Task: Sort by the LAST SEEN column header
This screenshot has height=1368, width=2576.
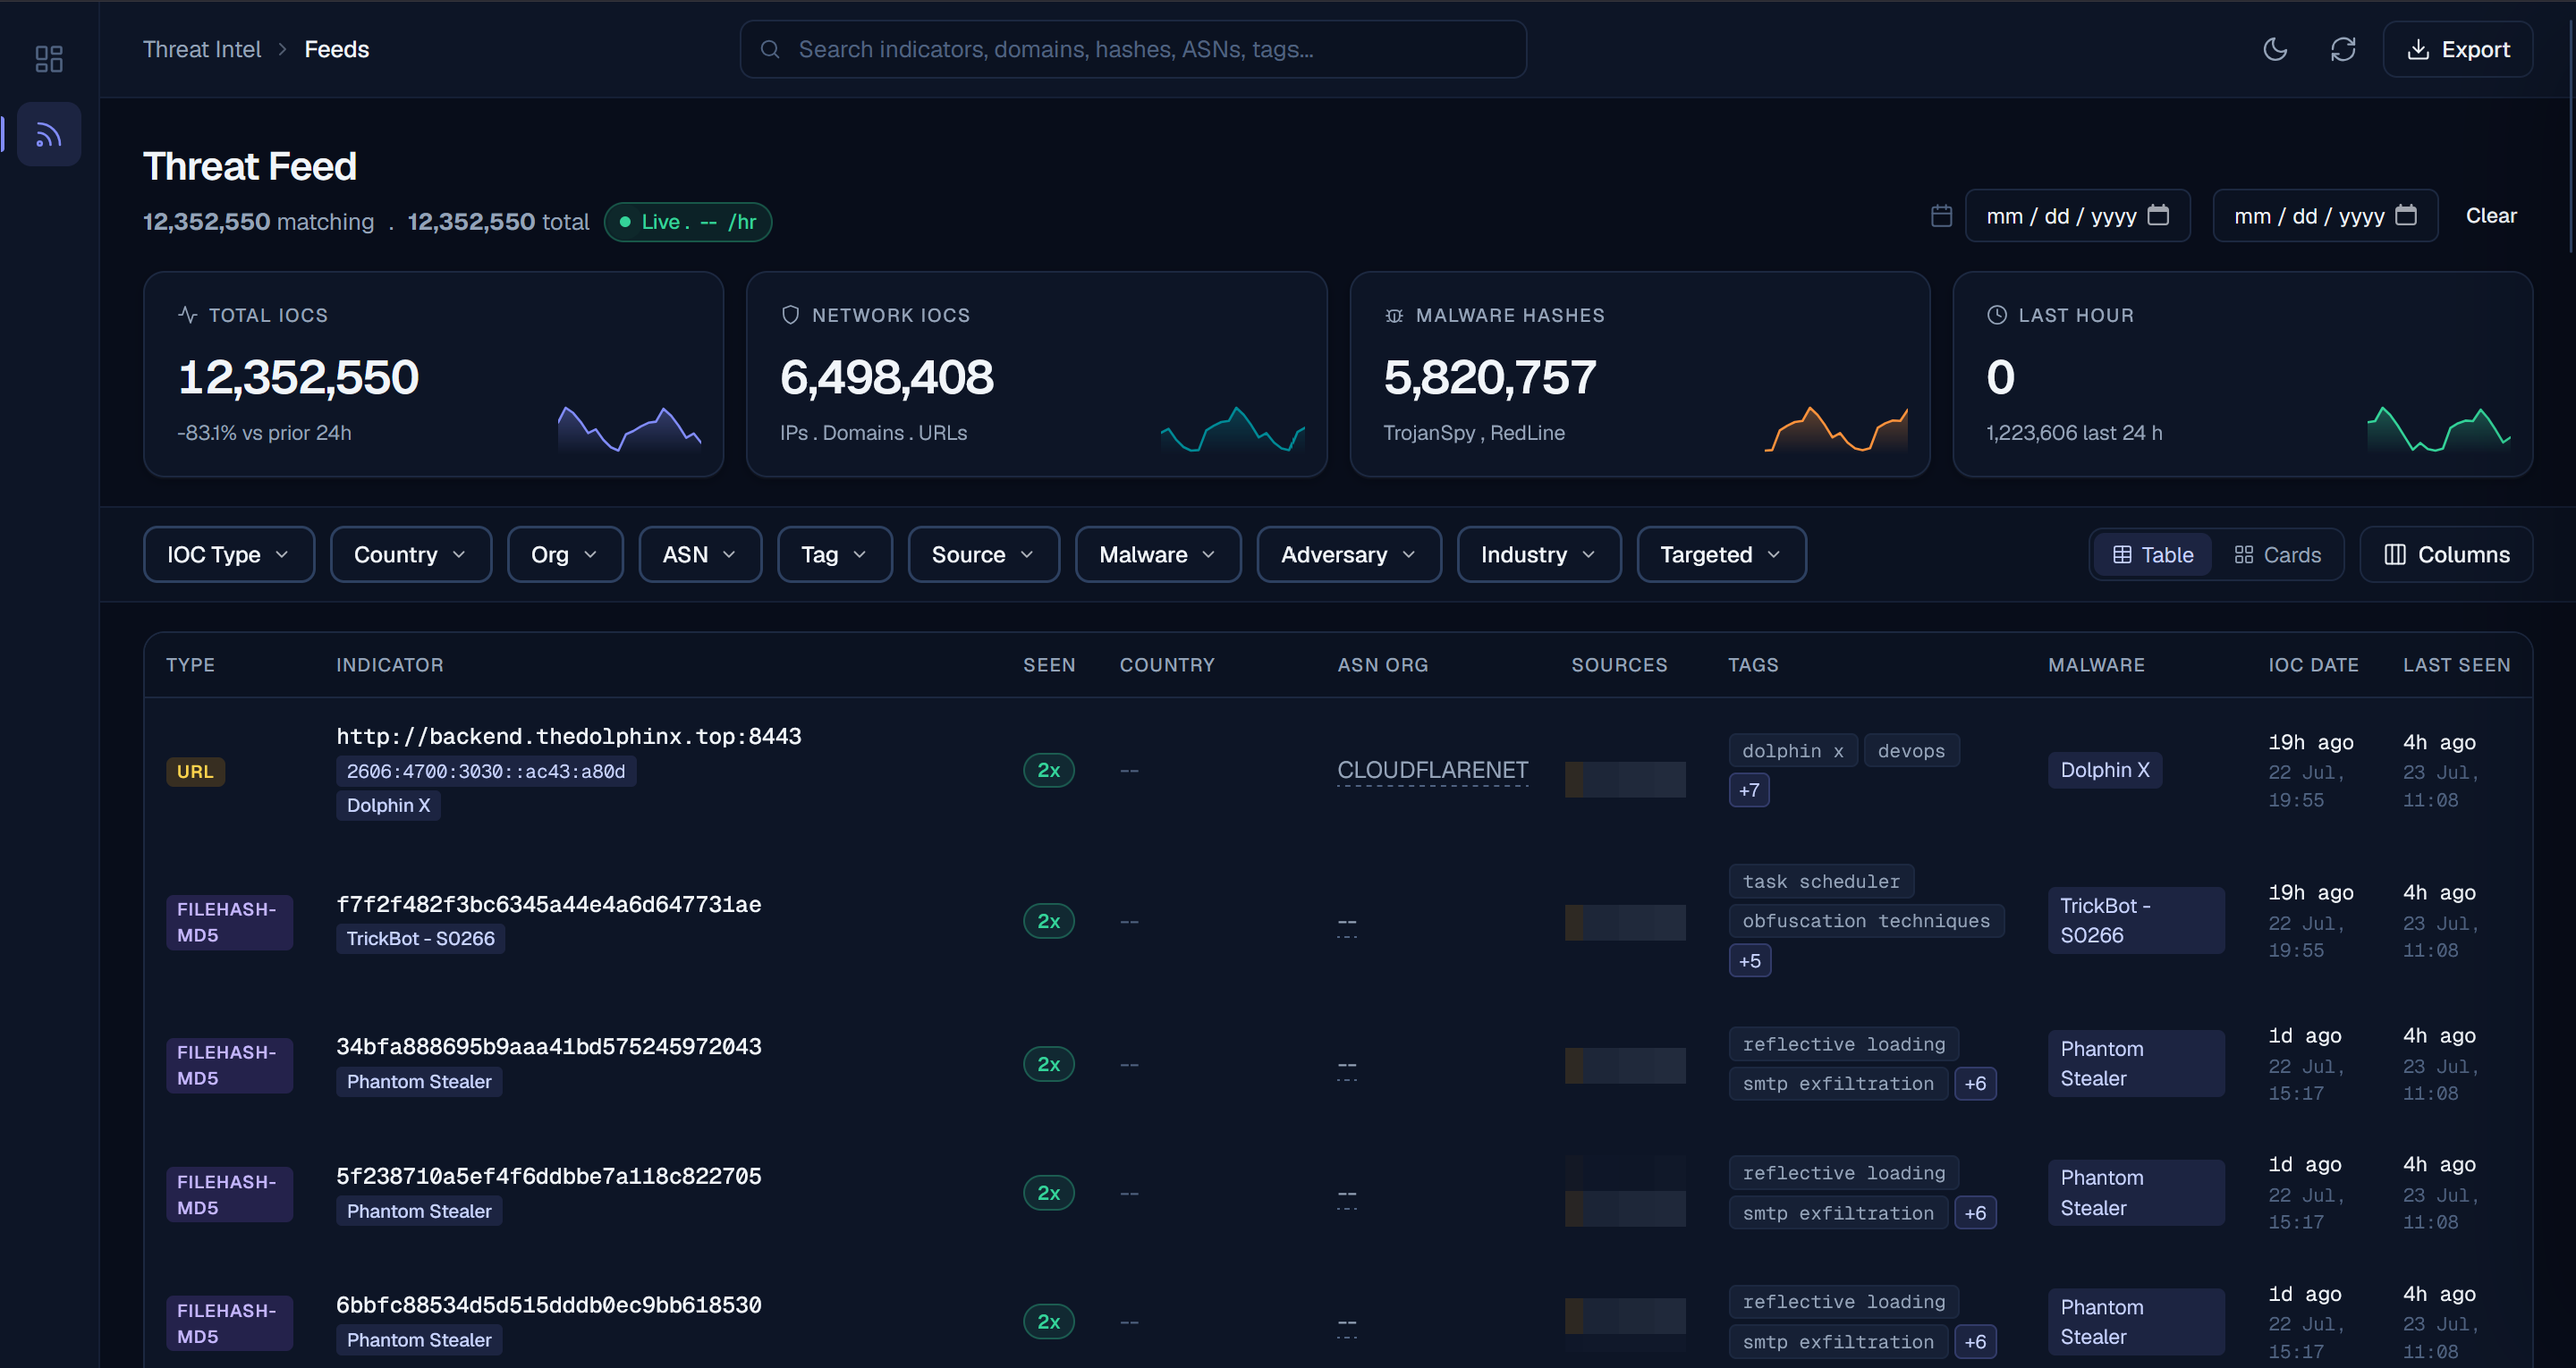Action: click(2456, 665)
